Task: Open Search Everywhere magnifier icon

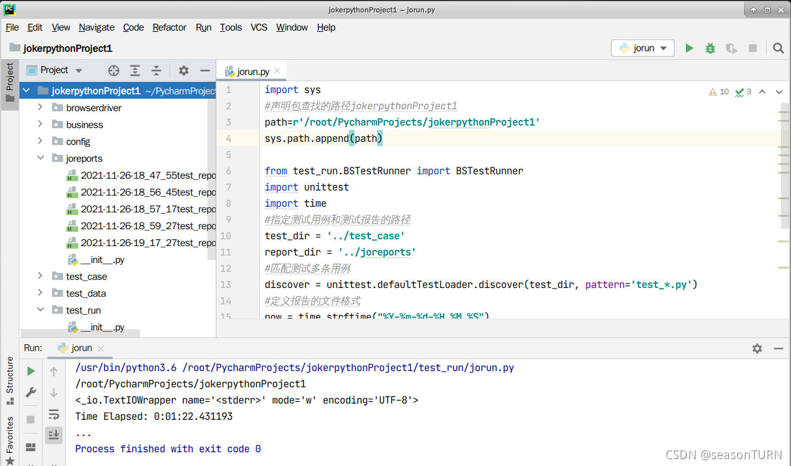Action: pos(778,48)
